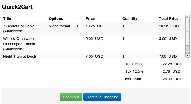Select the Wise & Otherwise Unabridged Edition title
The image size is (191, 104).
click(x=19, y=44)
